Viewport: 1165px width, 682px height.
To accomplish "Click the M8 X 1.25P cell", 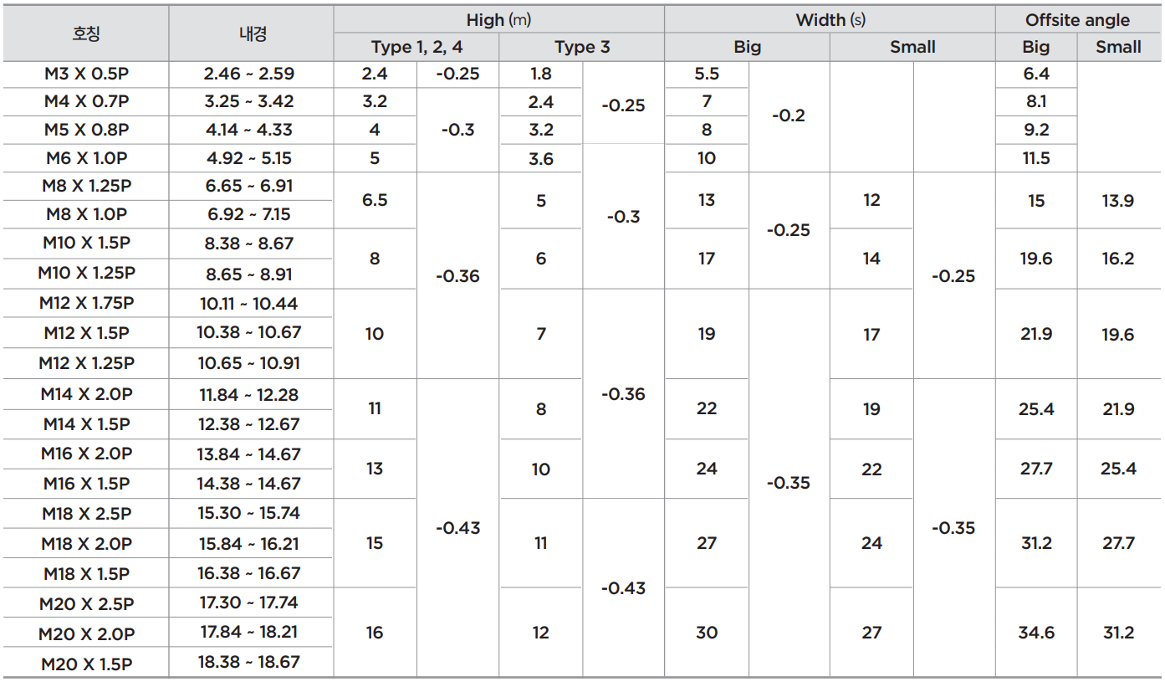I will pyautogui.click(x=86, y=186).
